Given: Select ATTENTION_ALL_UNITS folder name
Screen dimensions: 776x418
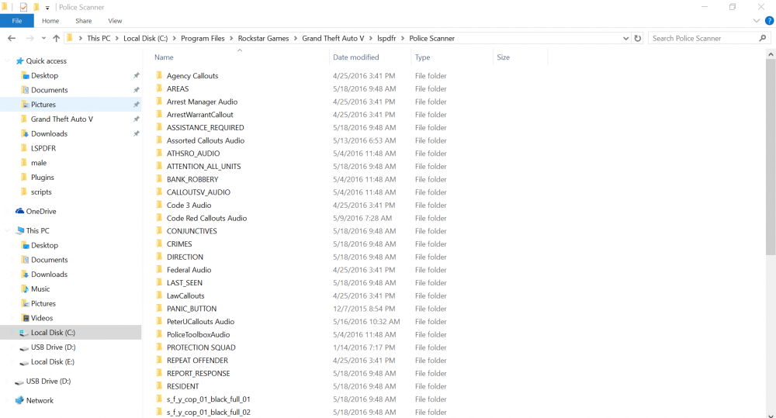Looking at the screenshot, I should pos(203,166).
